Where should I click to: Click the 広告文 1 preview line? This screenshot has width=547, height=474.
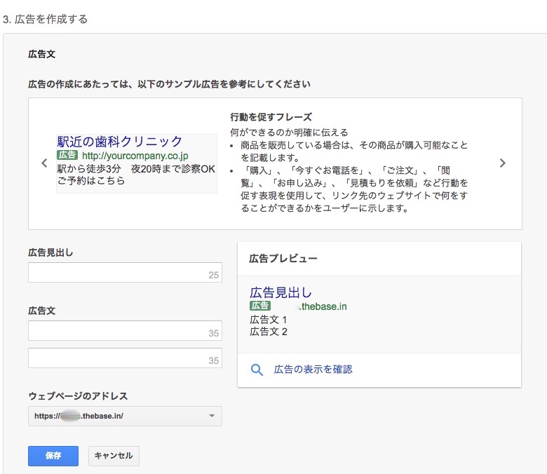click(x=269, y=320)
